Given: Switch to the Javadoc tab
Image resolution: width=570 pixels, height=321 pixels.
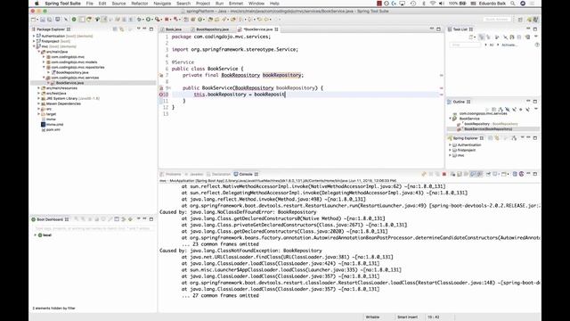Looking at the screenshot, I should [x=196, y=175].
